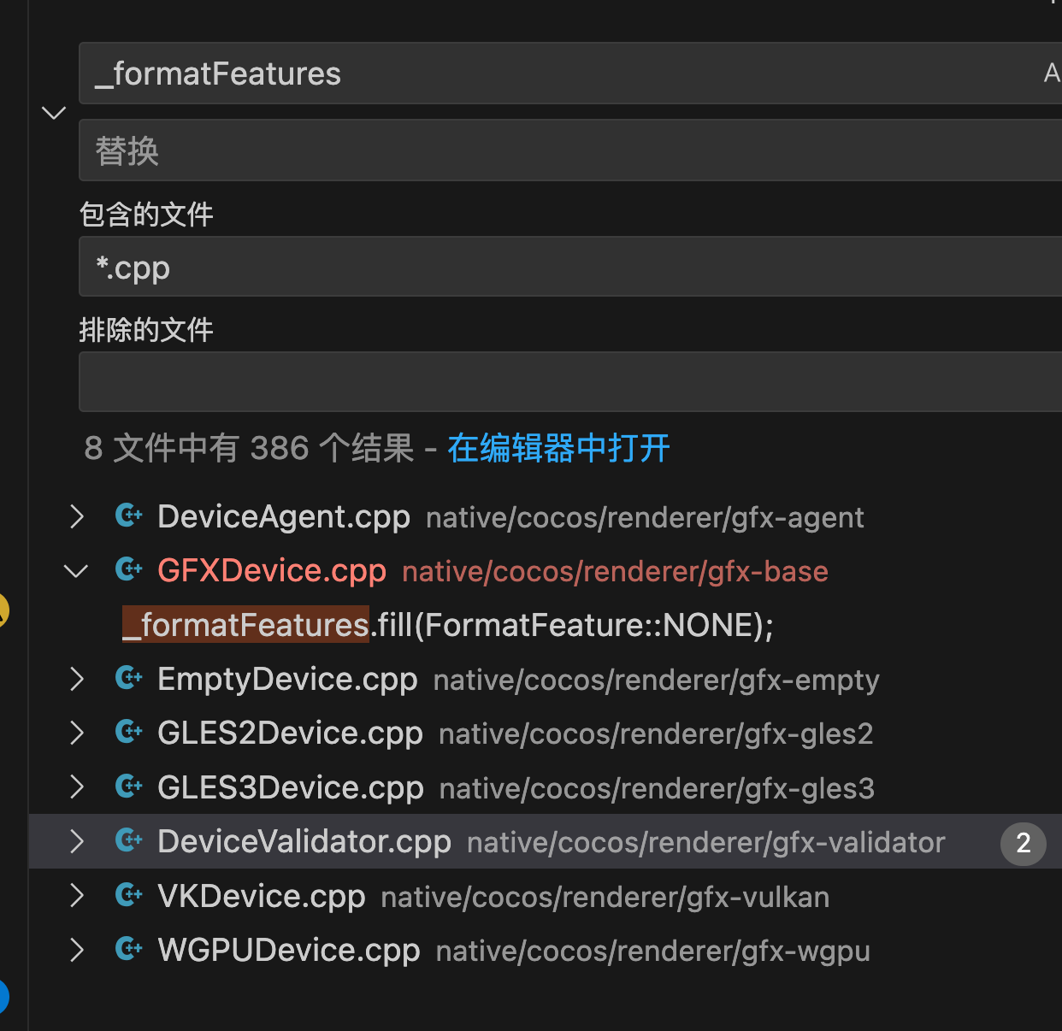Expand the WGPUDevice.cpp result group
The height and width of the screenshot is (1031, 1062).
(x=77, y=950)
